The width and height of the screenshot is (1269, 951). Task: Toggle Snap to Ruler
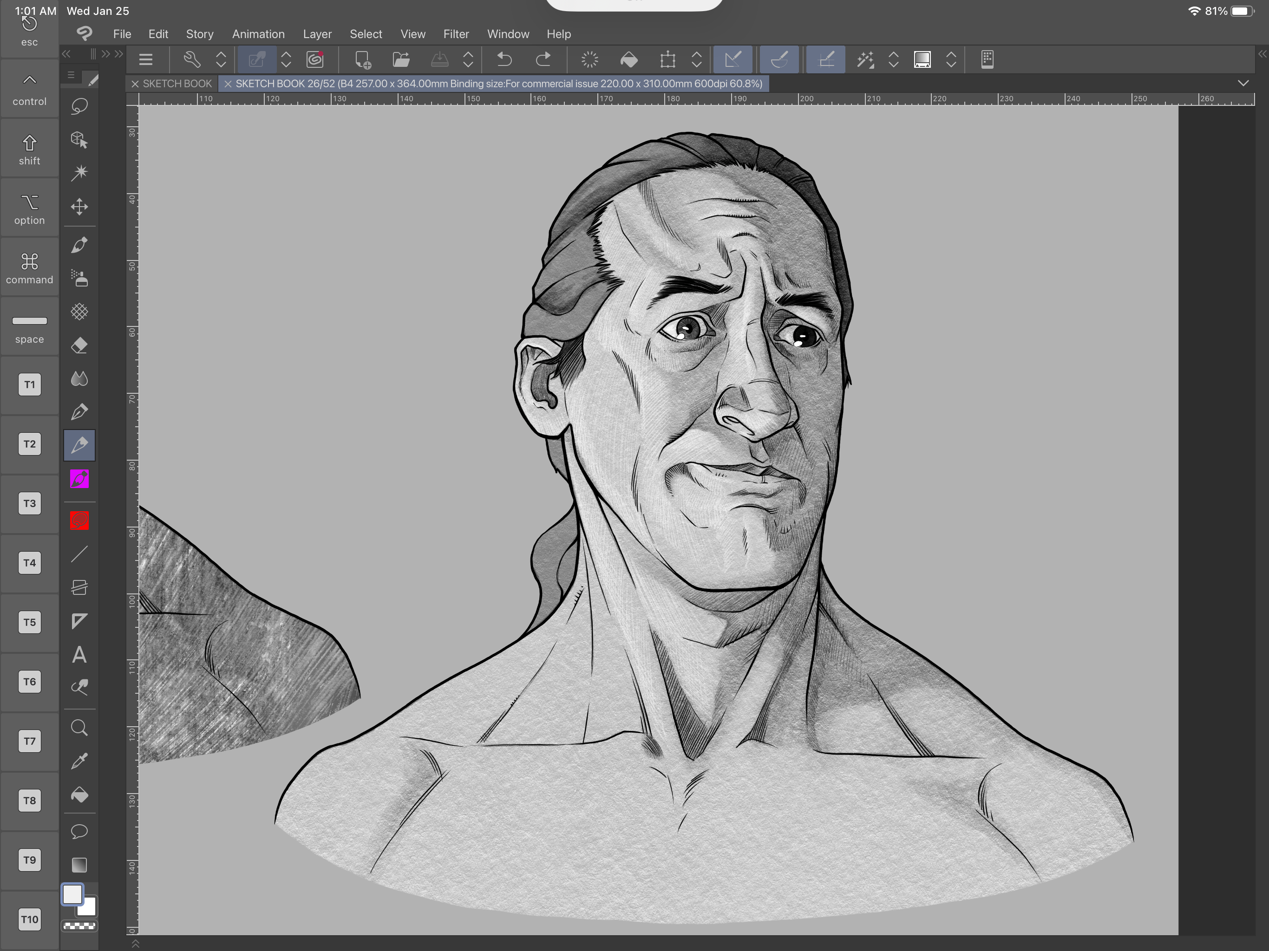pyautogui.click(x=733, y=59)
